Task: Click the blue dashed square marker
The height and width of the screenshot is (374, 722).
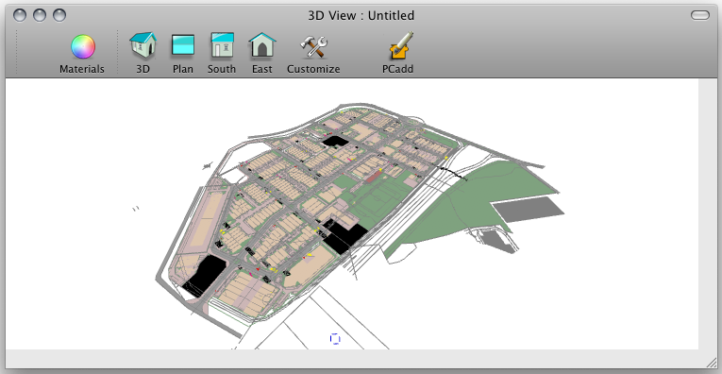Action: 335,339
